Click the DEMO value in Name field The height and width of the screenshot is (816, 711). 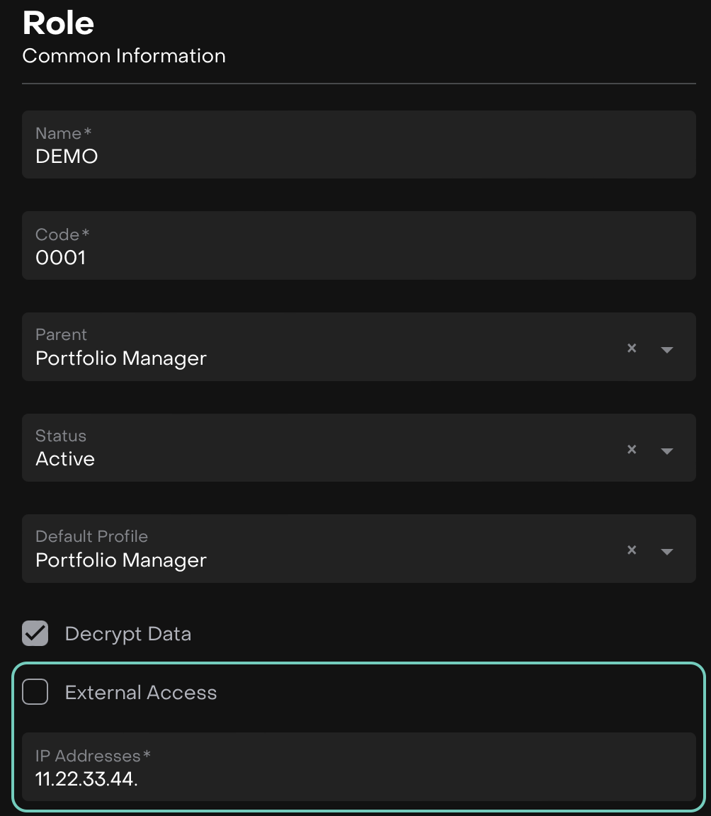67,157
